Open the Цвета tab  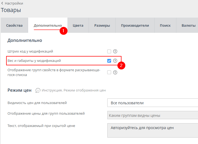(78, 26)
